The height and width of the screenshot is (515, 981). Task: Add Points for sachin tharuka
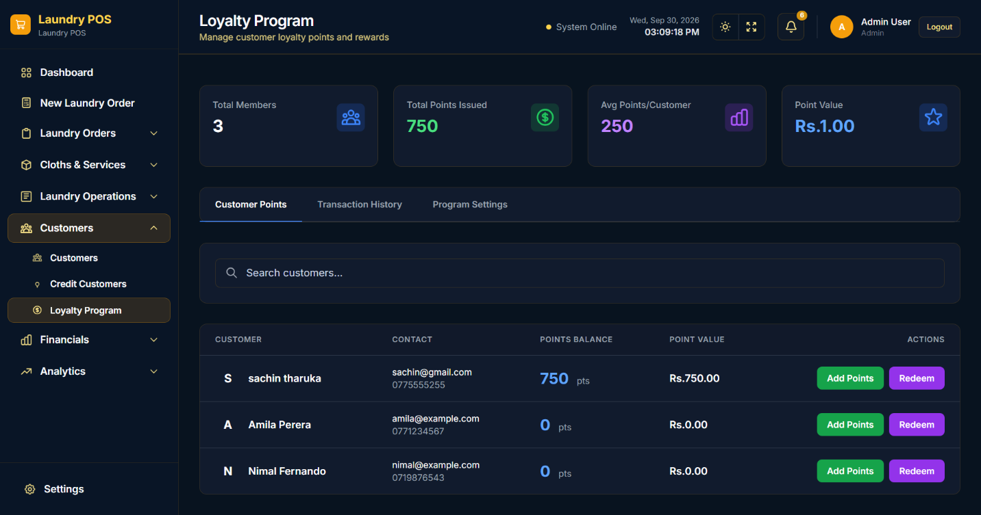(850, 378)
